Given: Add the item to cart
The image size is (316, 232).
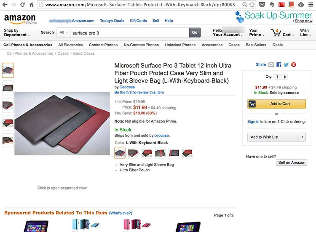Looking at the screenshot, I should 276,104.
